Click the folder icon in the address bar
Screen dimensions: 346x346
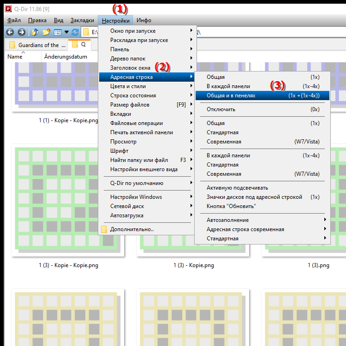[86, 32]
